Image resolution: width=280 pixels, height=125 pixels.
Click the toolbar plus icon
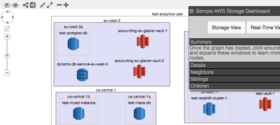coord(66,5)
